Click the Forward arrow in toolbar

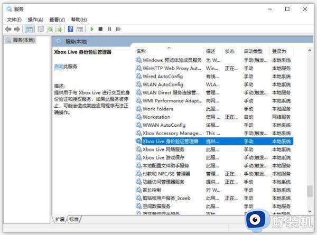point(17,29)
